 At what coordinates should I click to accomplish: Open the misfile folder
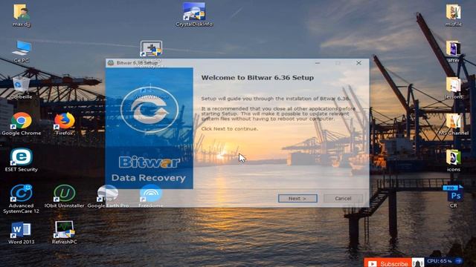coord(454,15)
